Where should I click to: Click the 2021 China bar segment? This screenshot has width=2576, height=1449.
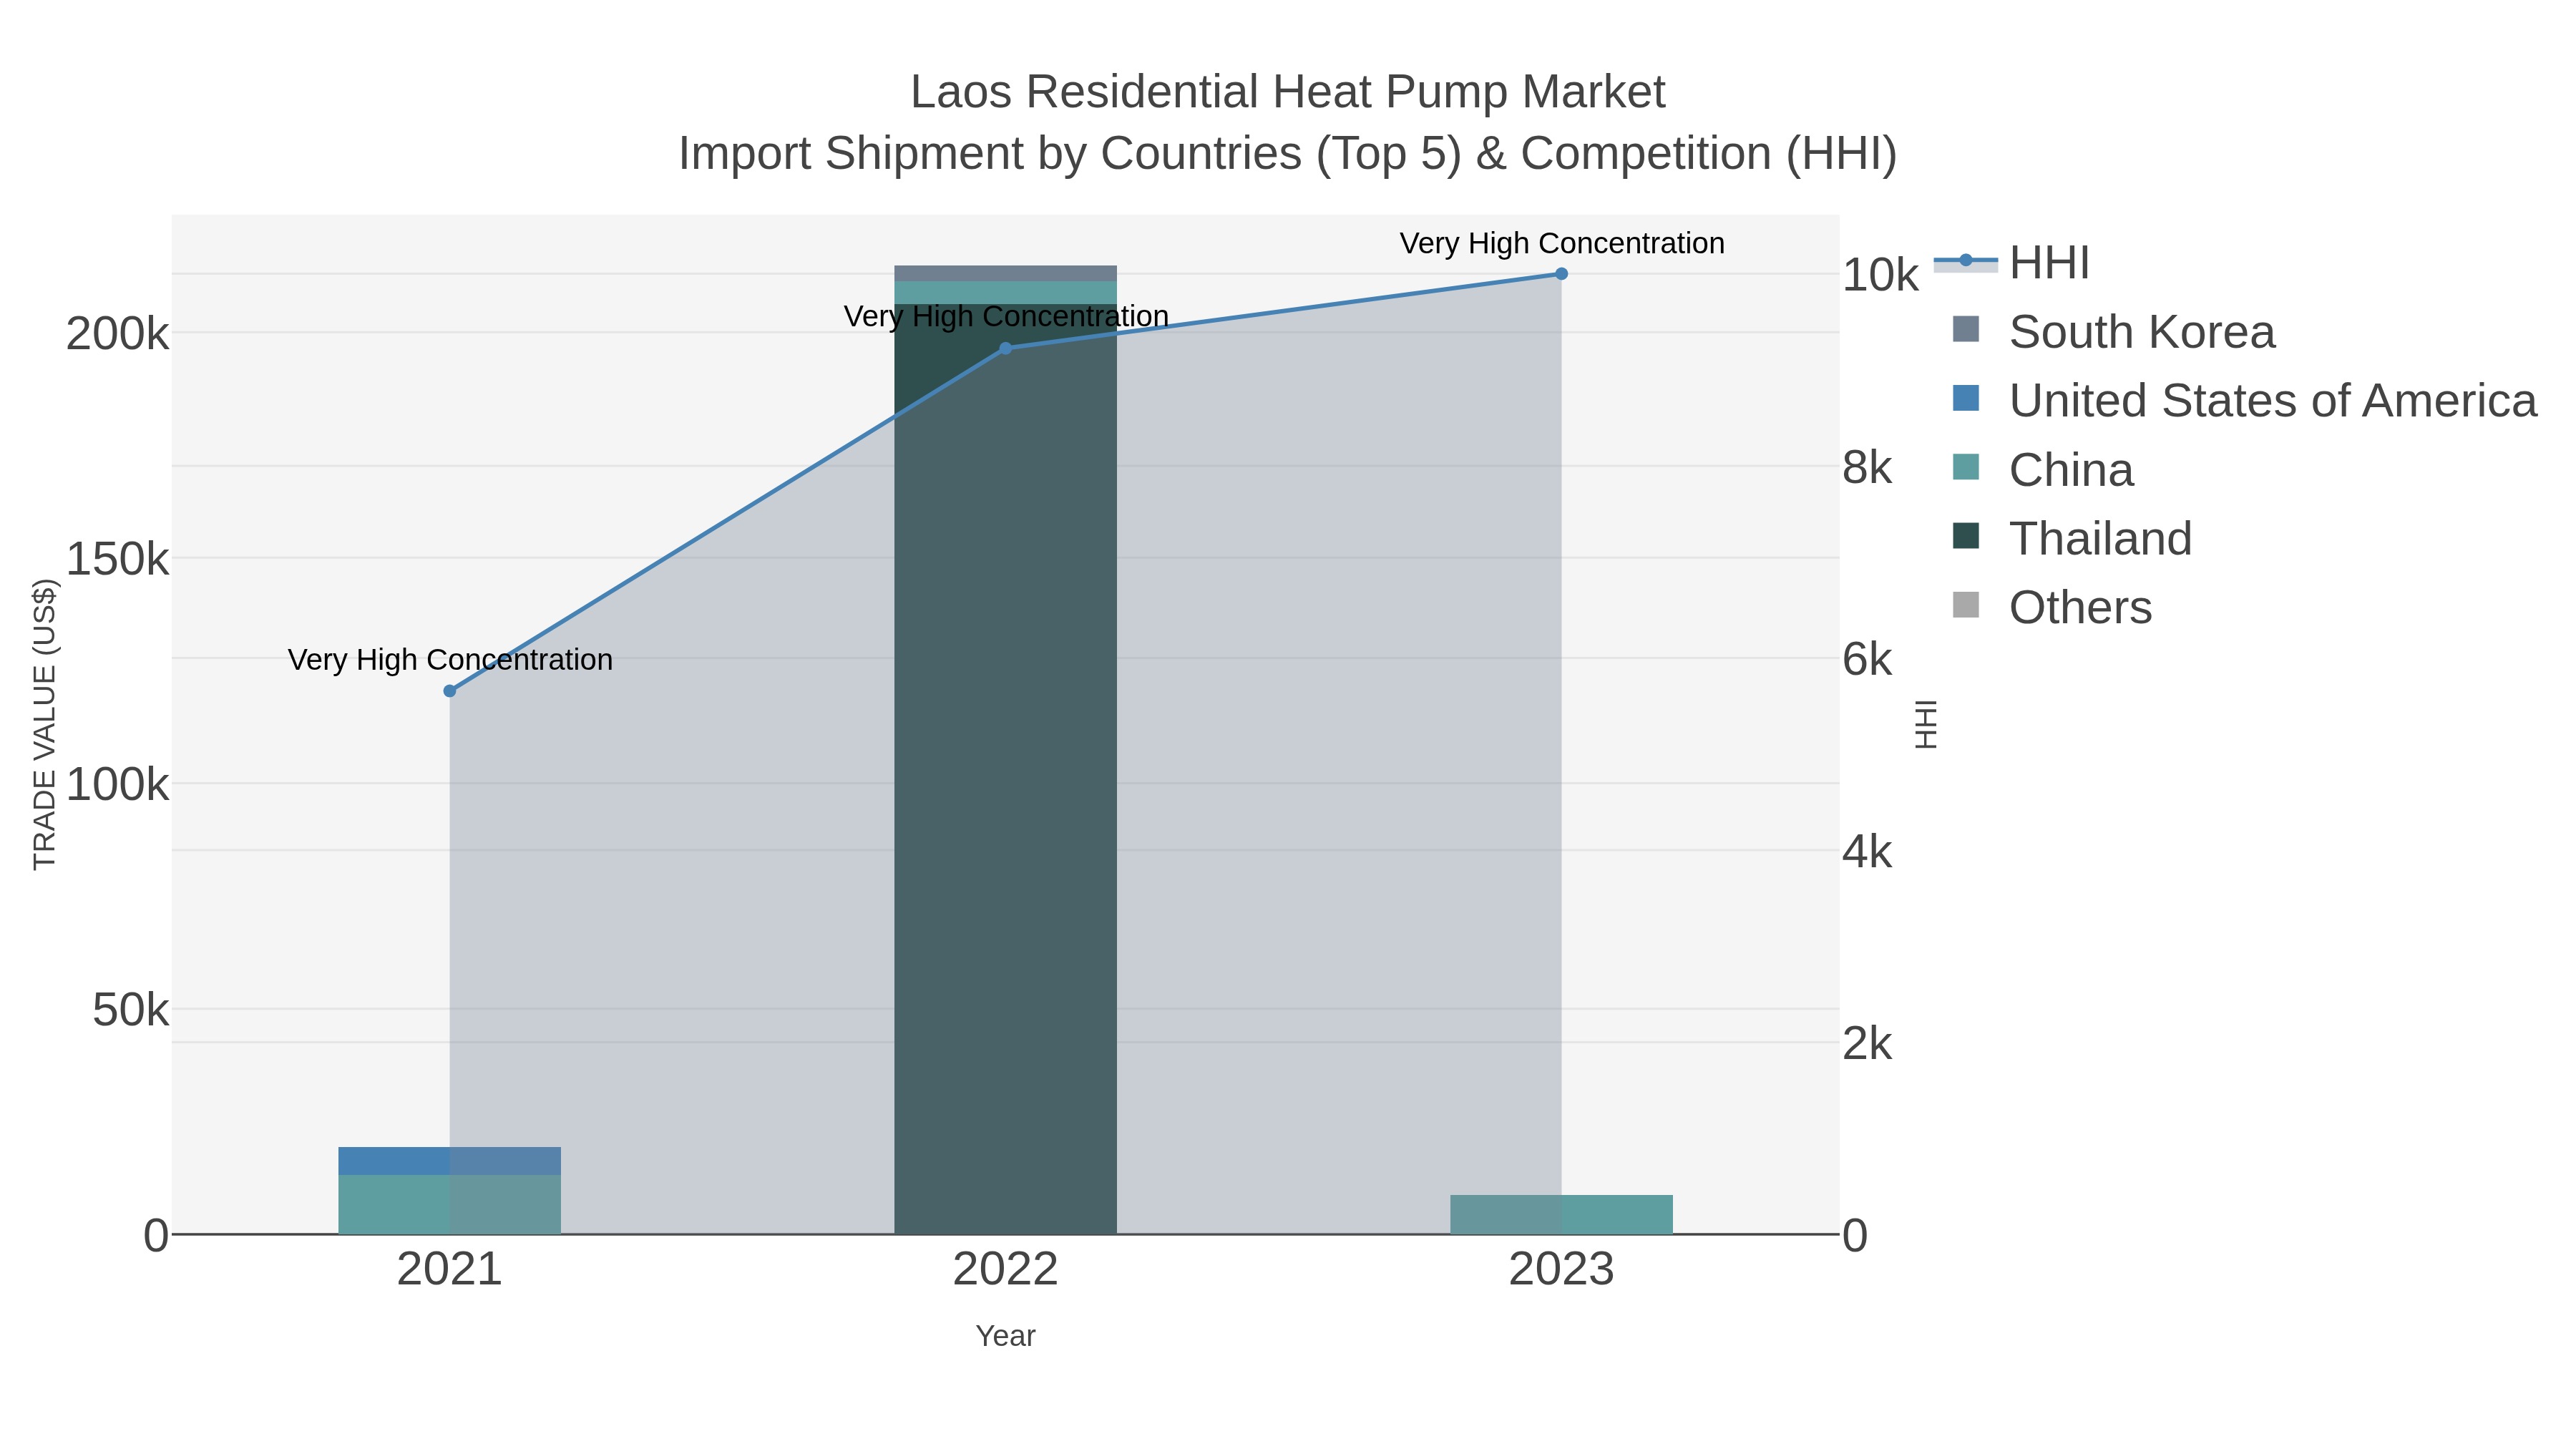point(450,1205)
